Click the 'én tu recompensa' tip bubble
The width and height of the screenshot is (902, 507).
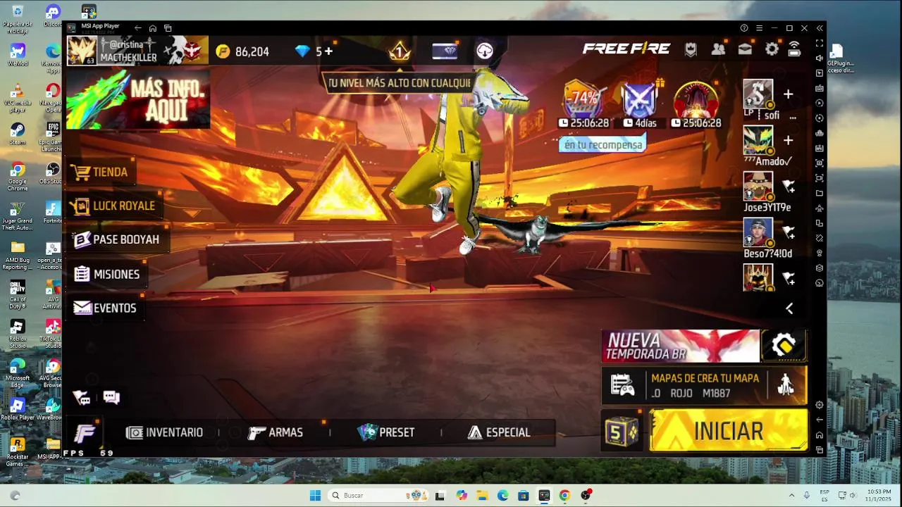pyautogui.click(x=603, y=144)
